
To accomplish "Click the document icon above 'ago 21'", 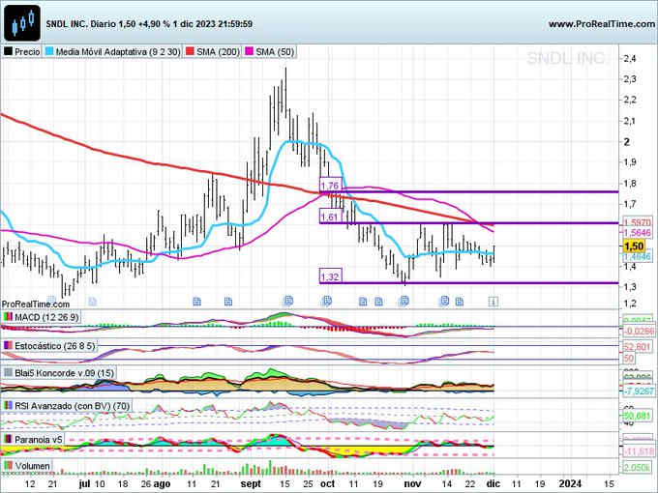I will [227, 302].
